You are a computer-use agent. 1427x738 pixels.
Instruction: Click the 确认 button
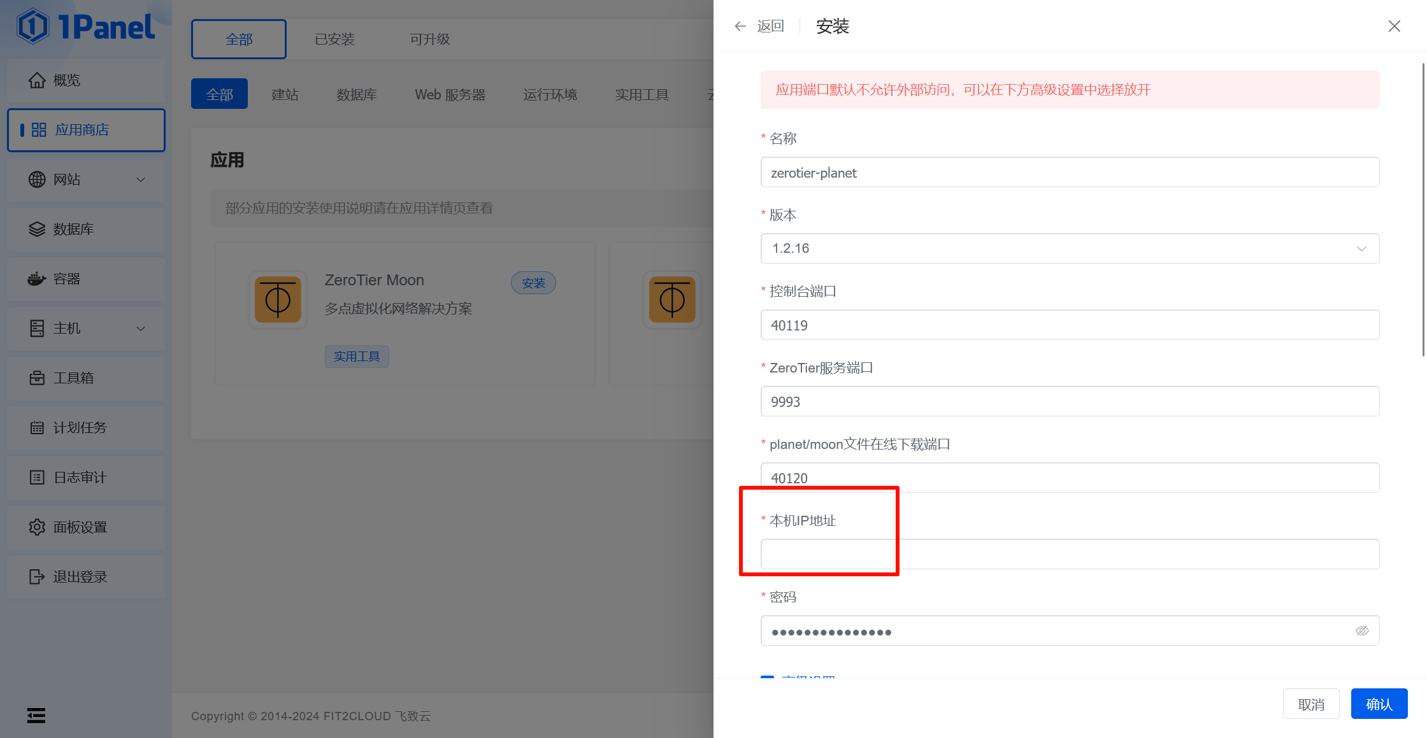pos(1379,704)
